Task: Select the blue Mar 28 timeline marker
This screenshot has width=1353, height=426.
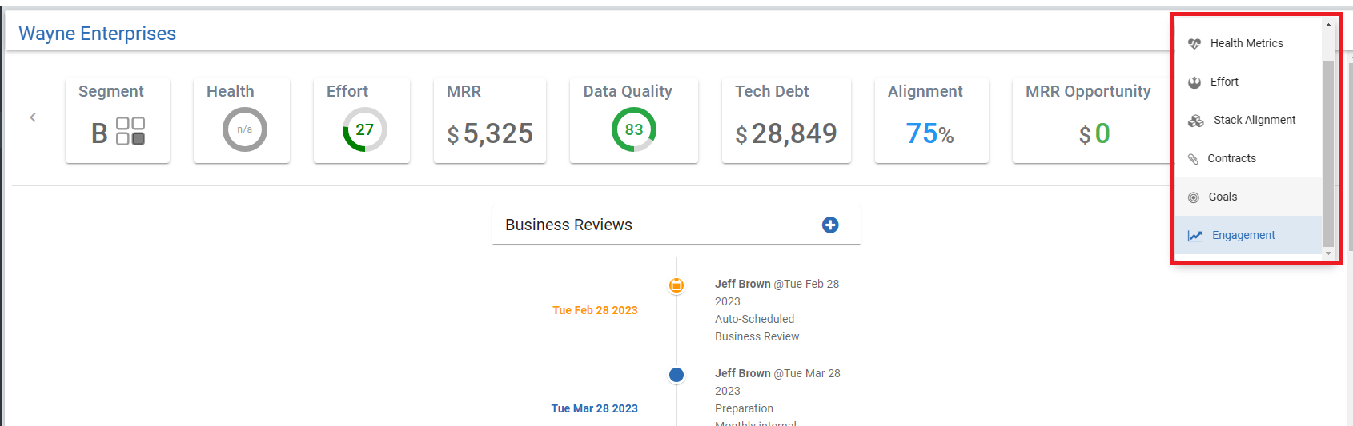Action: 676,375
